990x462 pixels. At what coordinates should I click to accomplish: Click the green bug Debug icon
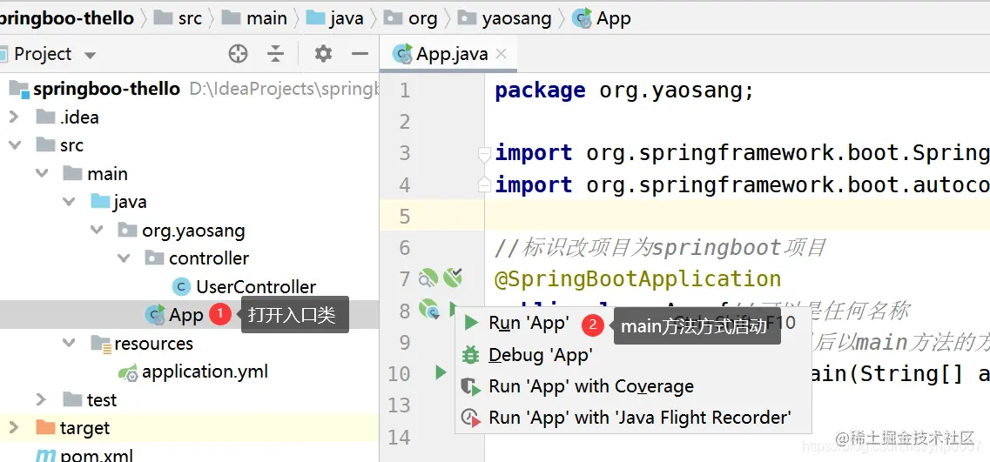click(x=471, y=355)
